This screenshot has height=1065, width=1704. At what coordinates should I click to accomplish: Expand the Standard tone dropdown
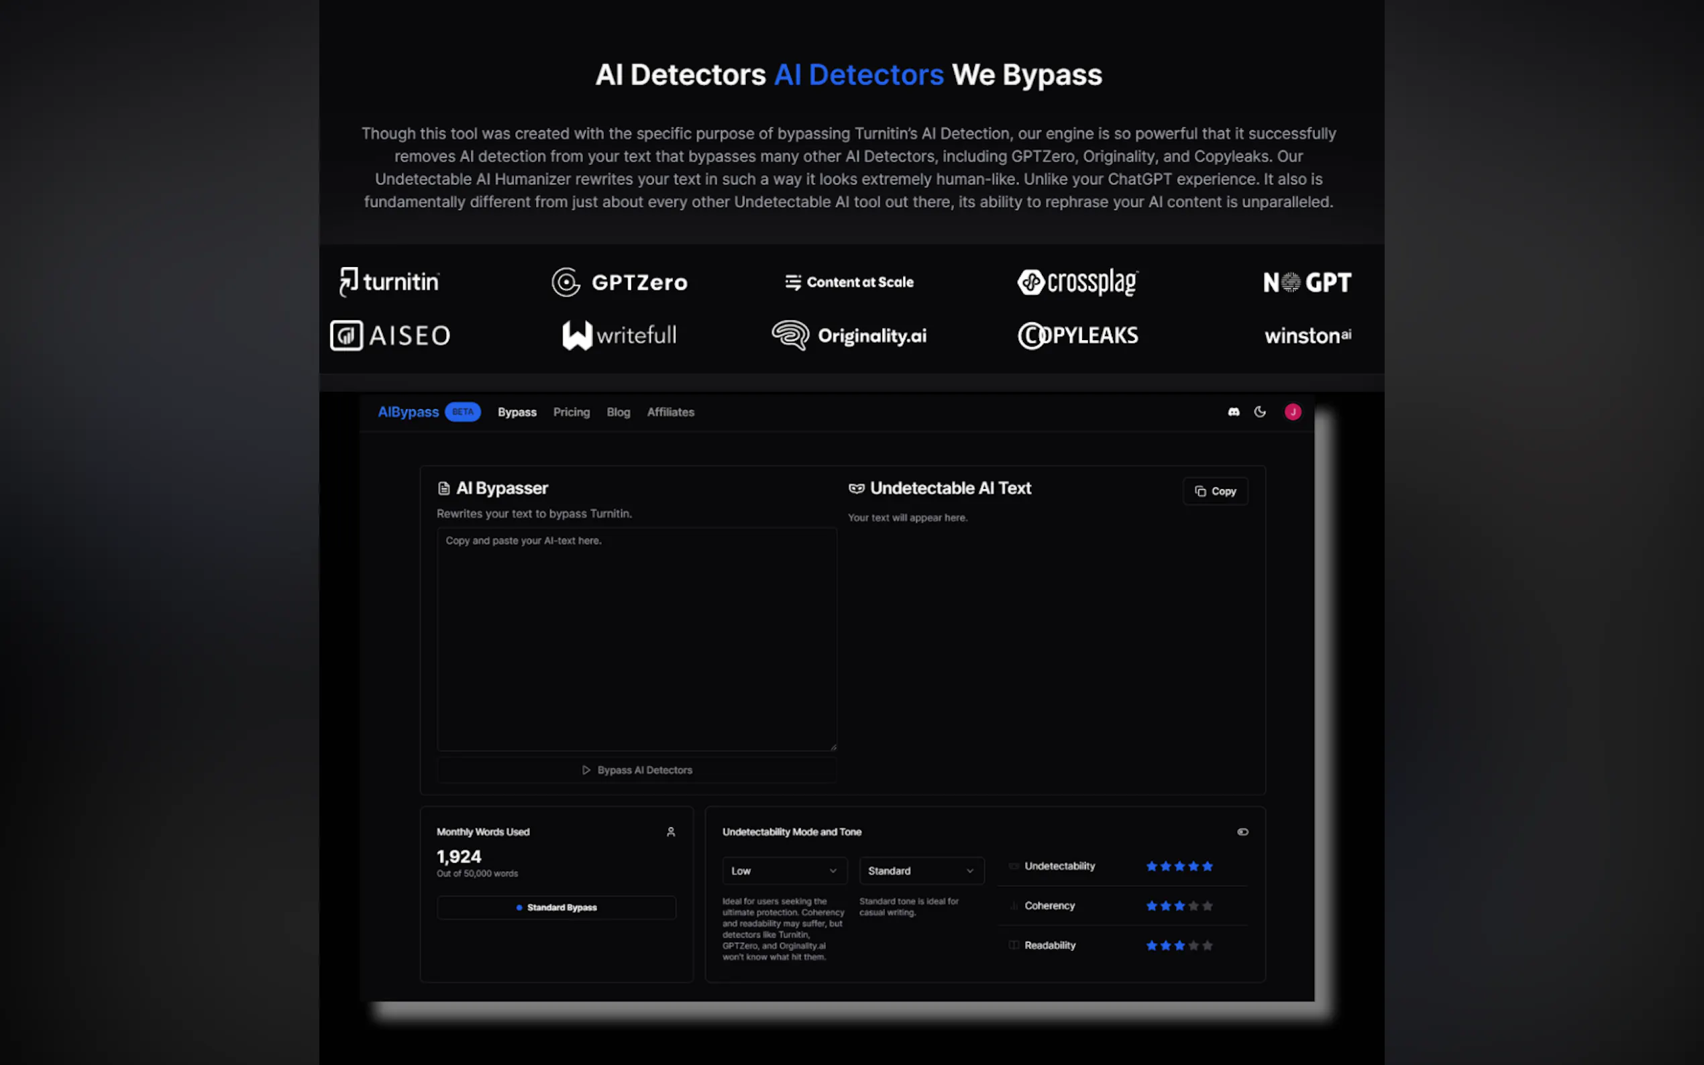tap(920, 871)
